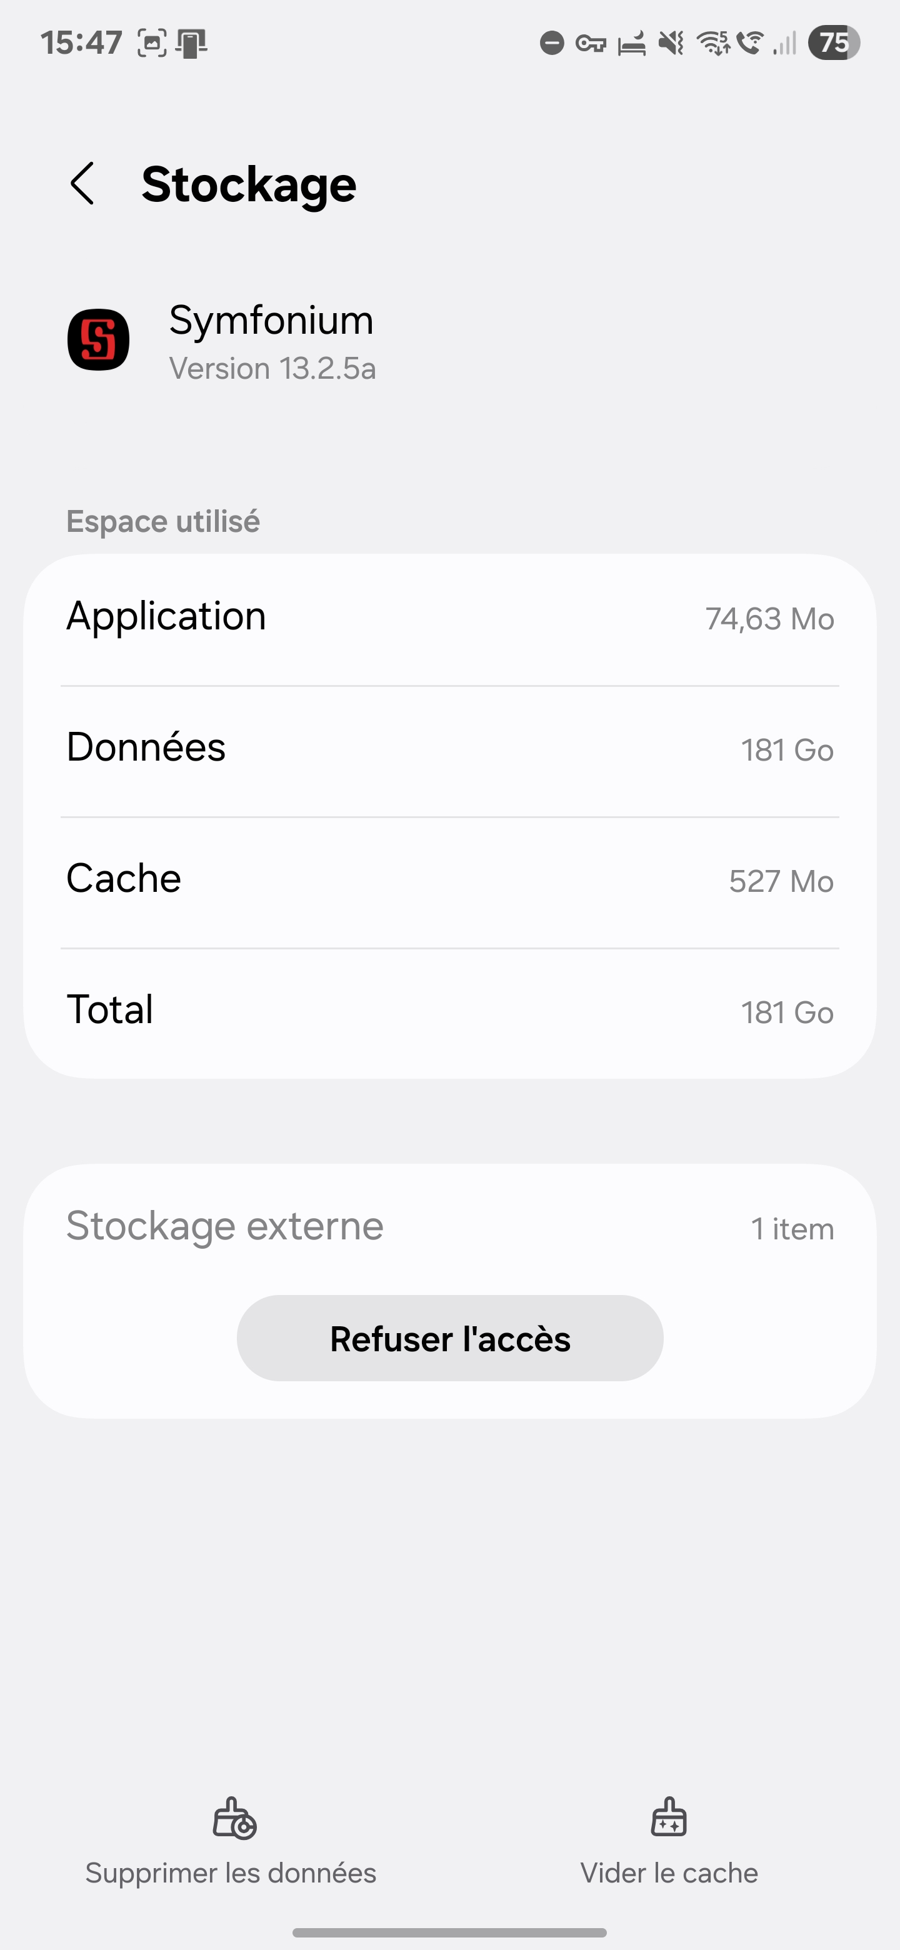The image size is (900, 1950).
Task: Tap the bottom navigation gesture bar
Action: click(x=449, y=1932)
